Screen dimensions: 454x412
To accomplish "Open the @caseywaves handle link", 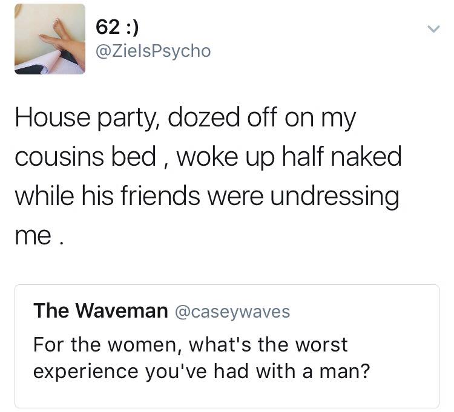I will click(x=232, y=312).
